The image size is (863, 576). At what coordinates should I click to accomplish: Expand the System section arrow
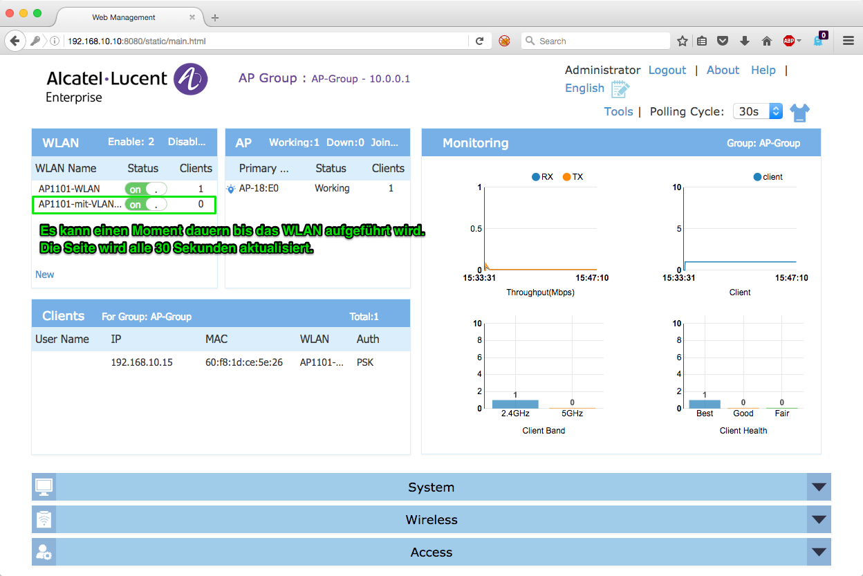(x=819, y=487)
